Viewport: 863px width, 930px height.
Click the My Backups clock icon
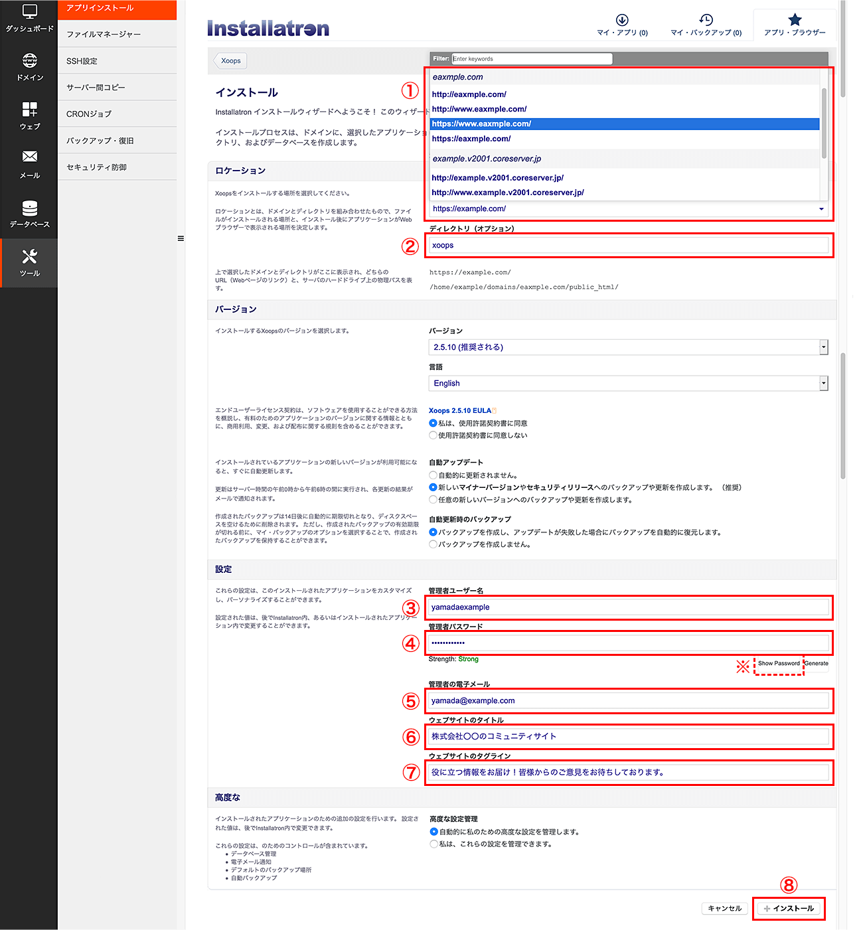[x=706, y=19]
